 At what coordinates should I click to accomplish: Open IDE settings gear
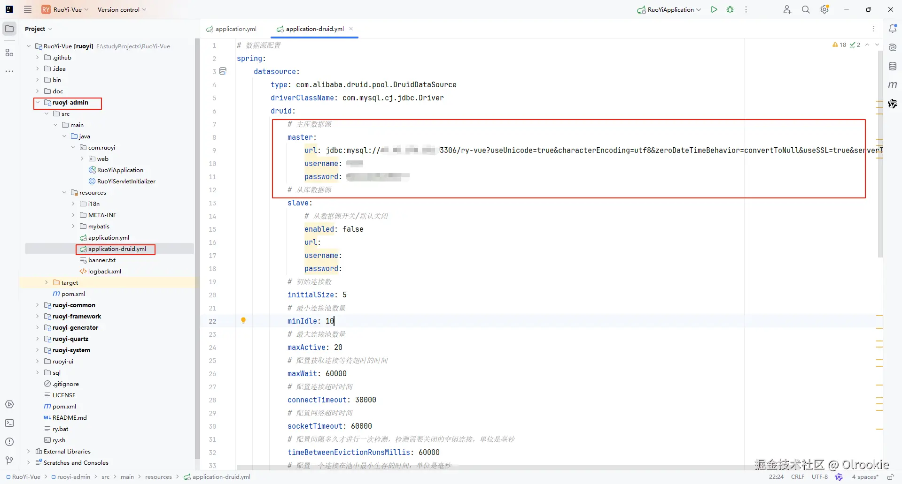click(824, 9)
